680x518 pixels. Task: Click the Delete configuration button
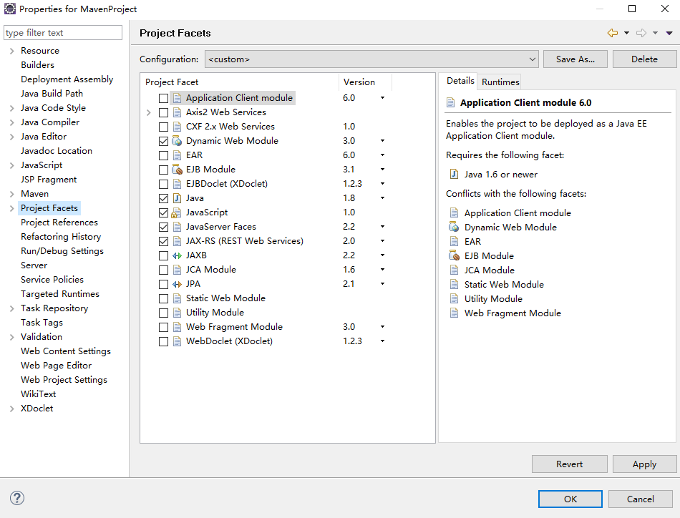click(644, 59)
